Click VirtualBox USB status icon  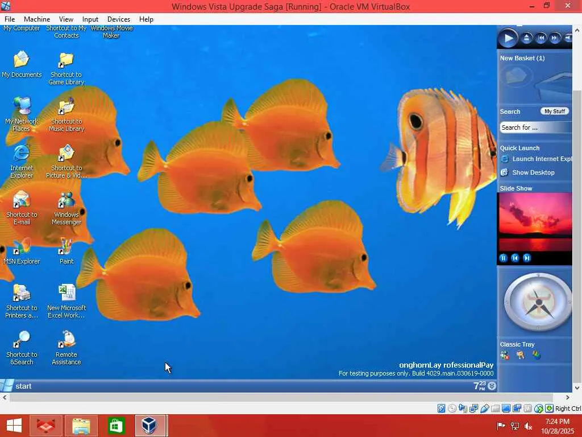coord(484,409)
